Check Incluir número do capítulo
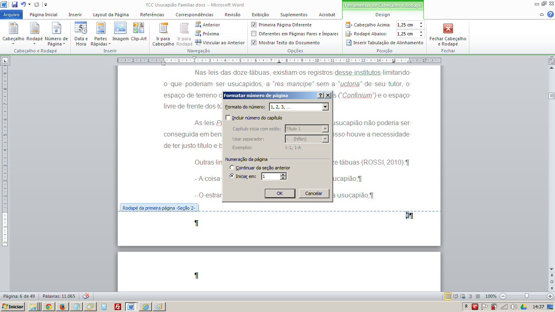 coord(228,118)
